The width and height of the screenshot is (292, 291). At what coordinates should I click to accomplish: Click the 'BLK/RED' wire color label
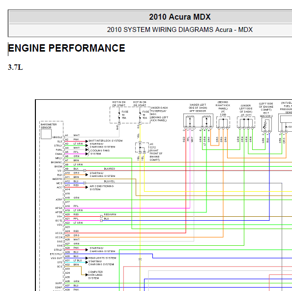[x=110, y=169]
